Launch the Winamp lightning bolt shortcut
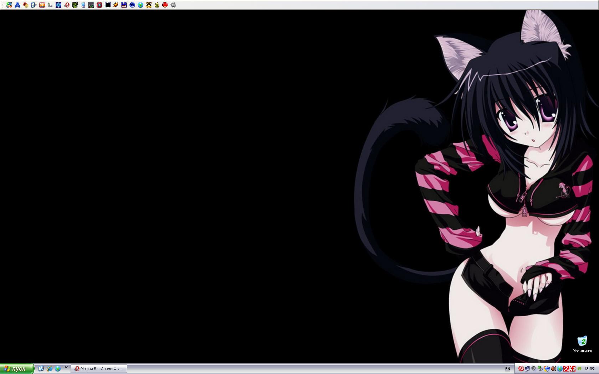The width and height of the screenshot is (599, 374). coord(116,5)
